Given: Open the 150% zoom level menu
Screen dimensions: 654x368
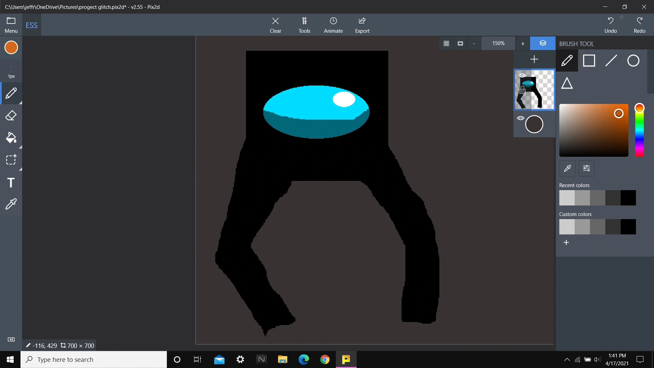Looking at the screenshot, I should coord(498,43).
